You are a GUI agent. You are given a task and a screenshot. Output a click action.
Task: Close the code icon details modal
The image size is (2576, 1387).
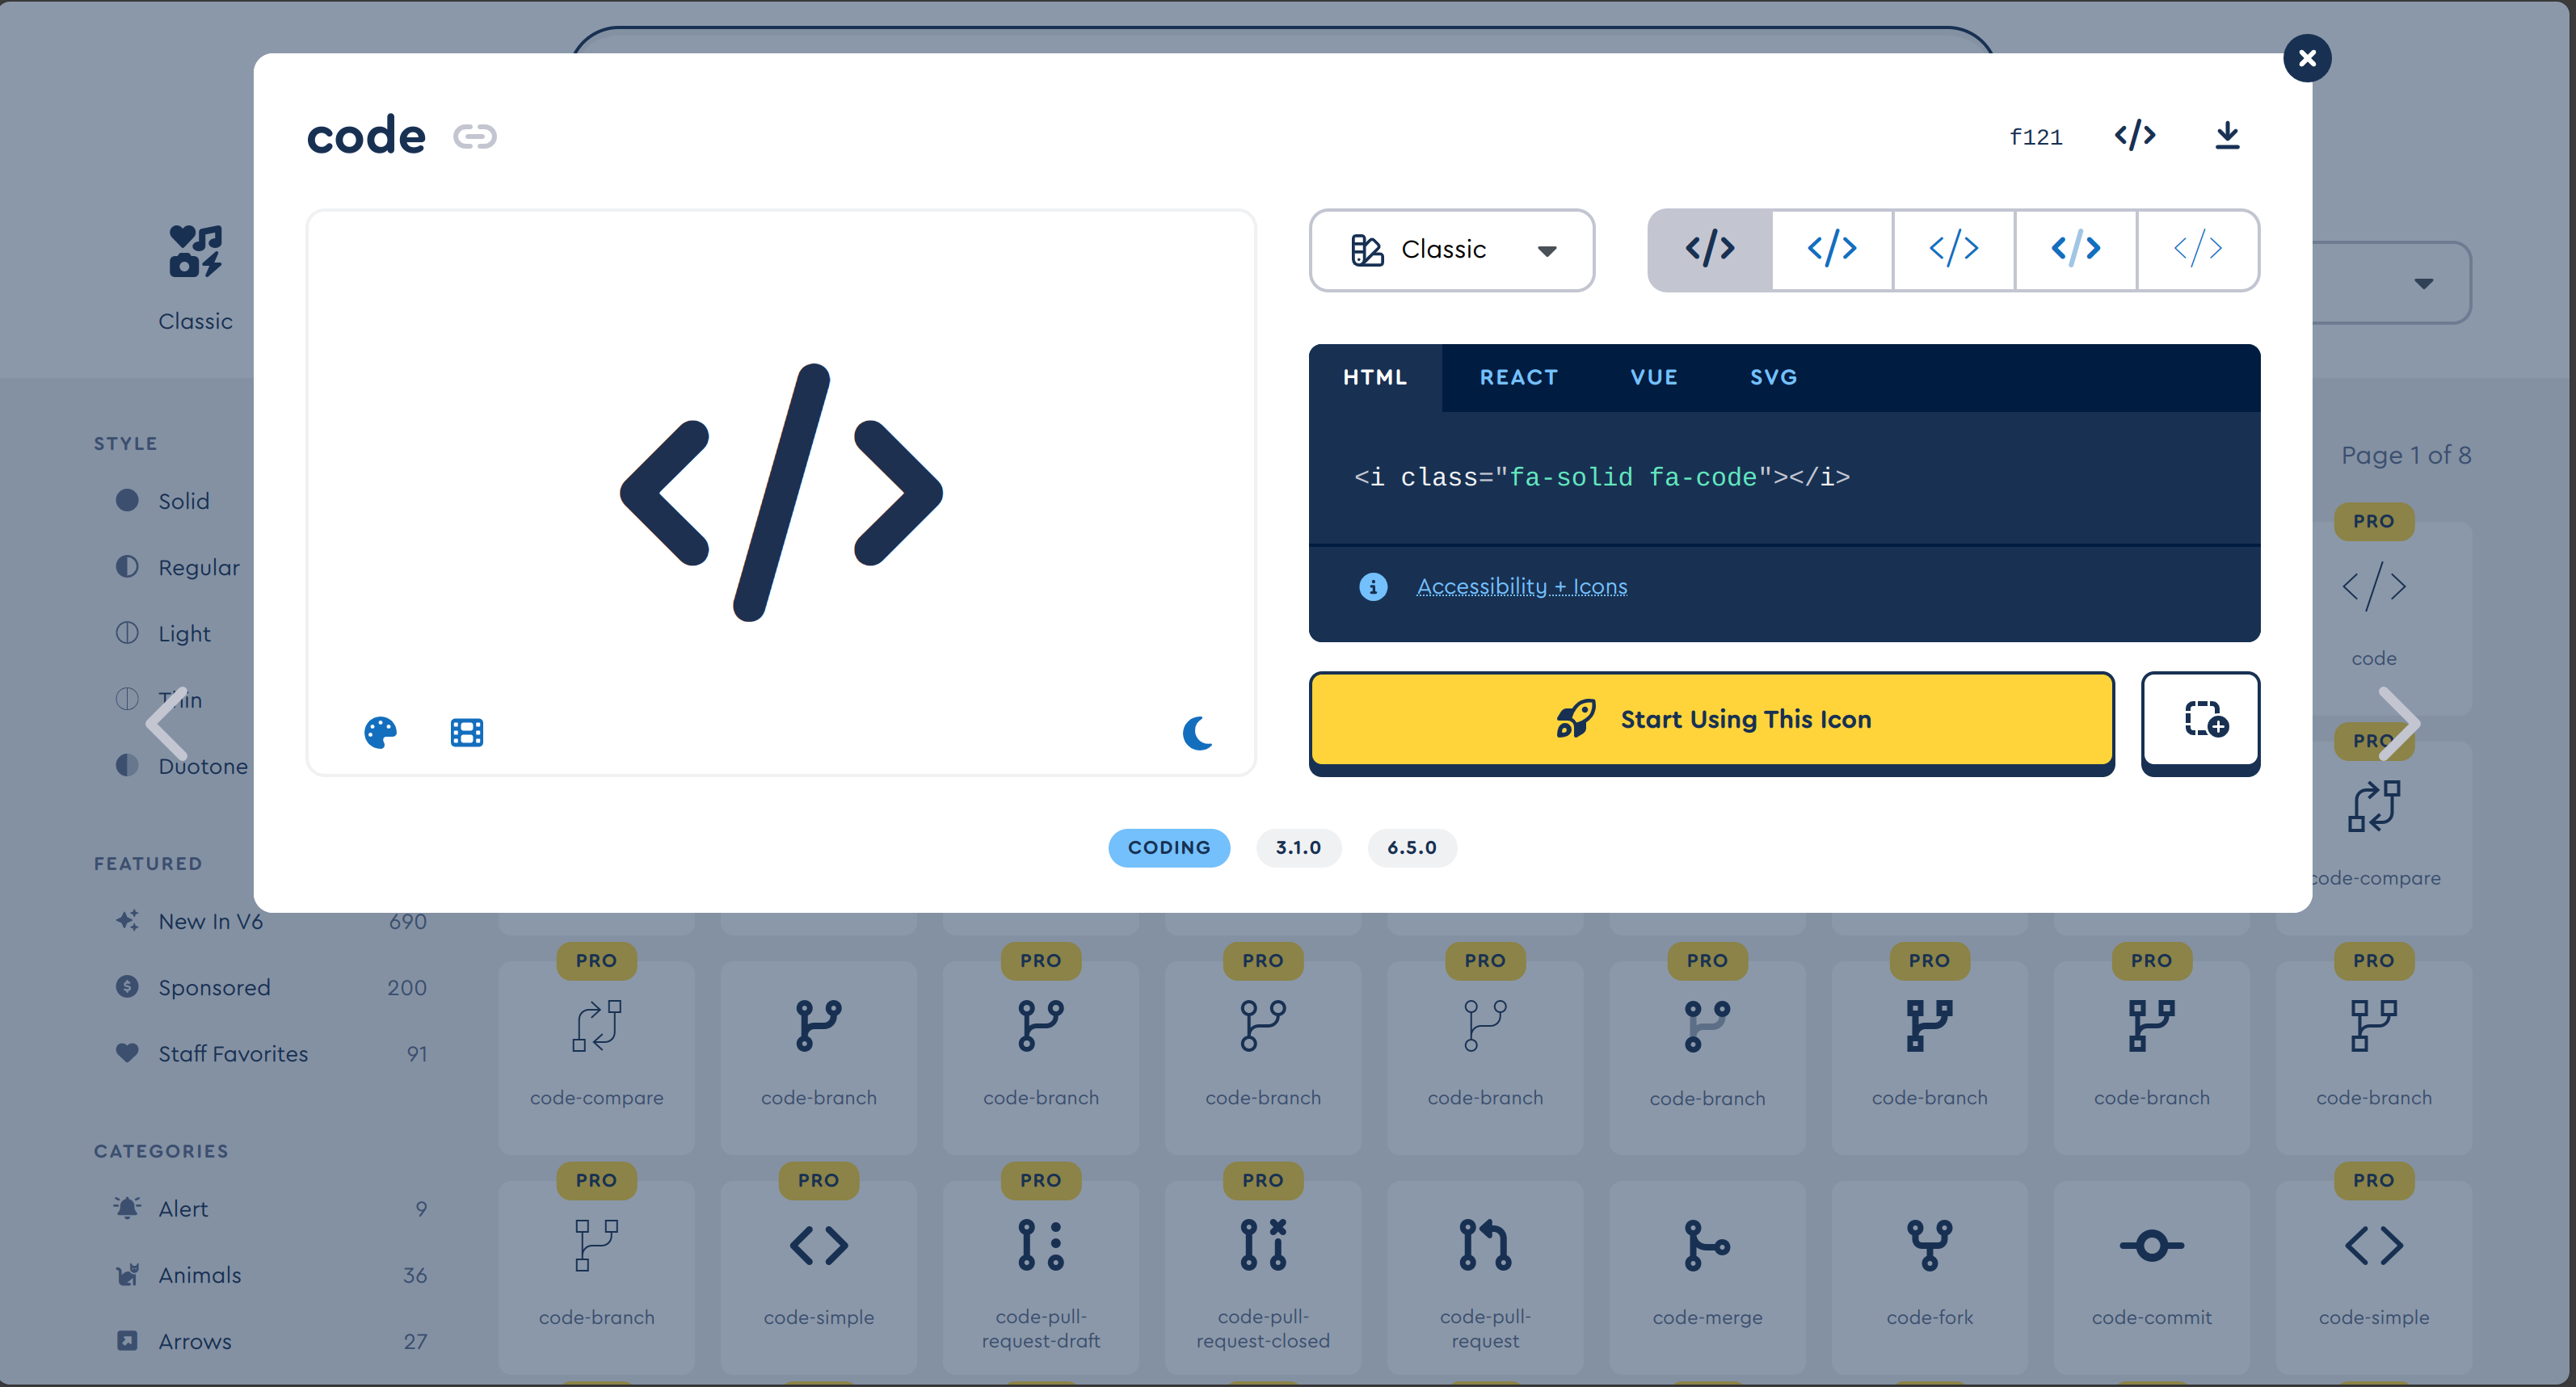(2306, 58)
